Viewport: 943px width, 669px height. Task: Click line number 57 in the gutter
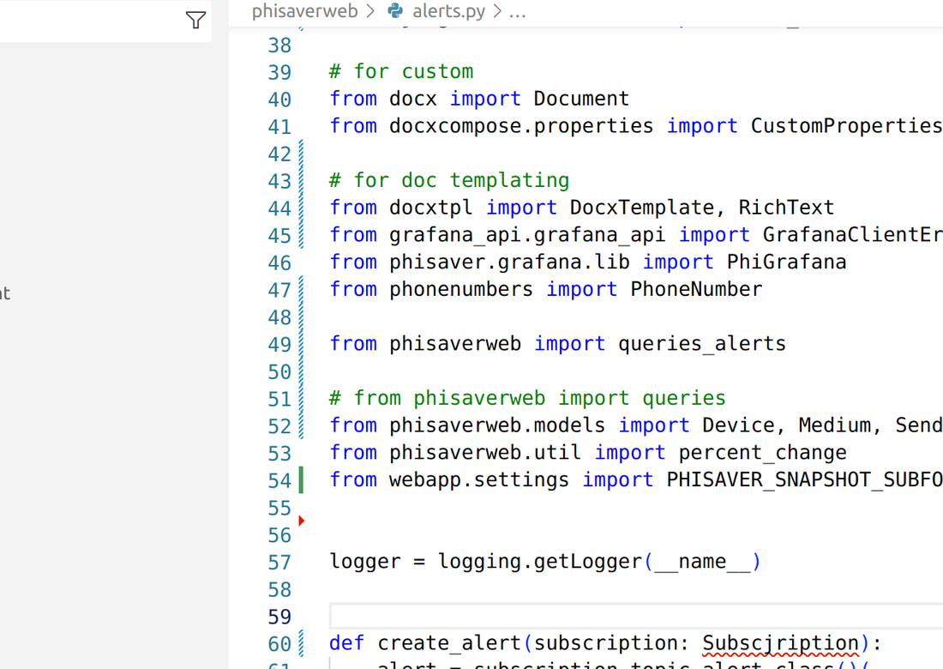(x=279, y=563)
